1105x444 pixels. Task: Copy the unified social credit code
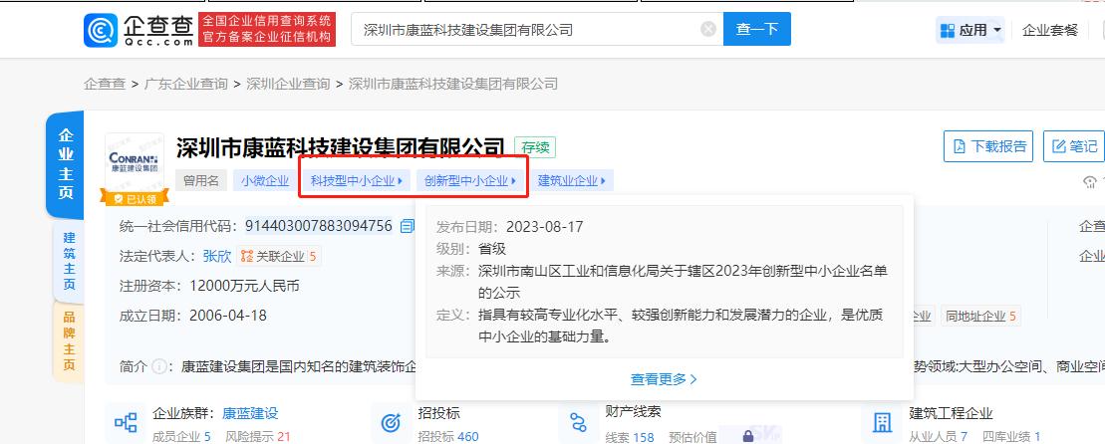407,226
